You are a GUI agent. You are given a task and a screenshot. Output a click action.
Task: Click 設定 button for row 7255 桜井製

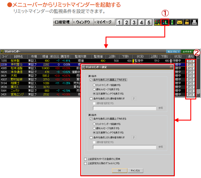click(191, 61)
